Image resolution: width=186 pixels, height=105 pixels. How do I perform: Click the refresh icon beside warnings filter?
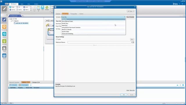tap(31, 85)
